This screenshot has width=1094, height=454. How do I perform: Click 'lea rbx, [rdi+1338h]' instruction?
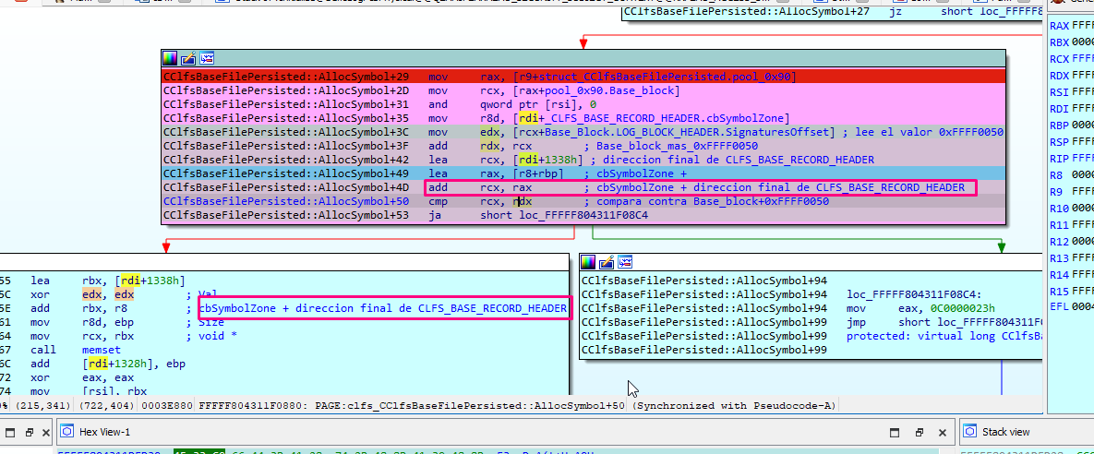(x=108, y=281)
